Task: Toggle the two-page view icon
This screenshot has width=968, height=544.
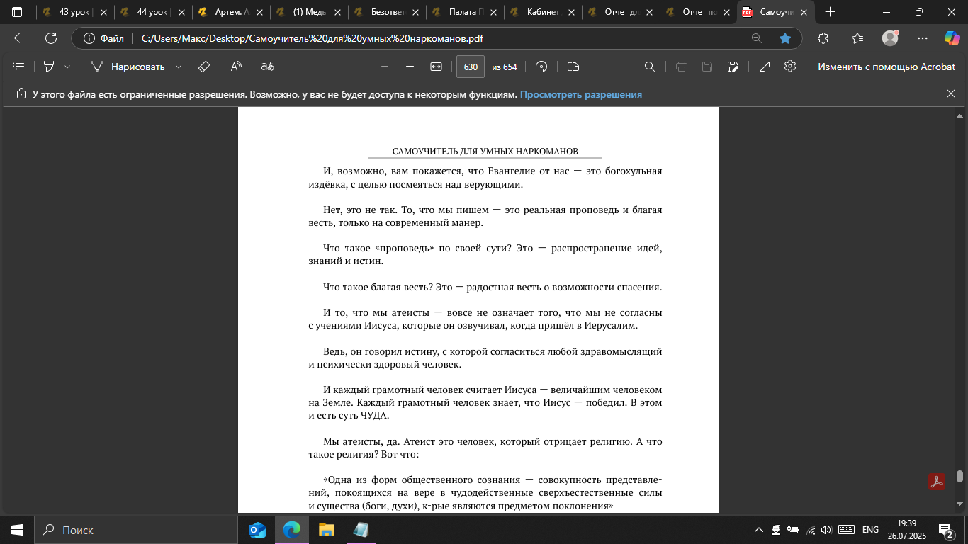Action: pyautogui.click(x=573, y=67)
